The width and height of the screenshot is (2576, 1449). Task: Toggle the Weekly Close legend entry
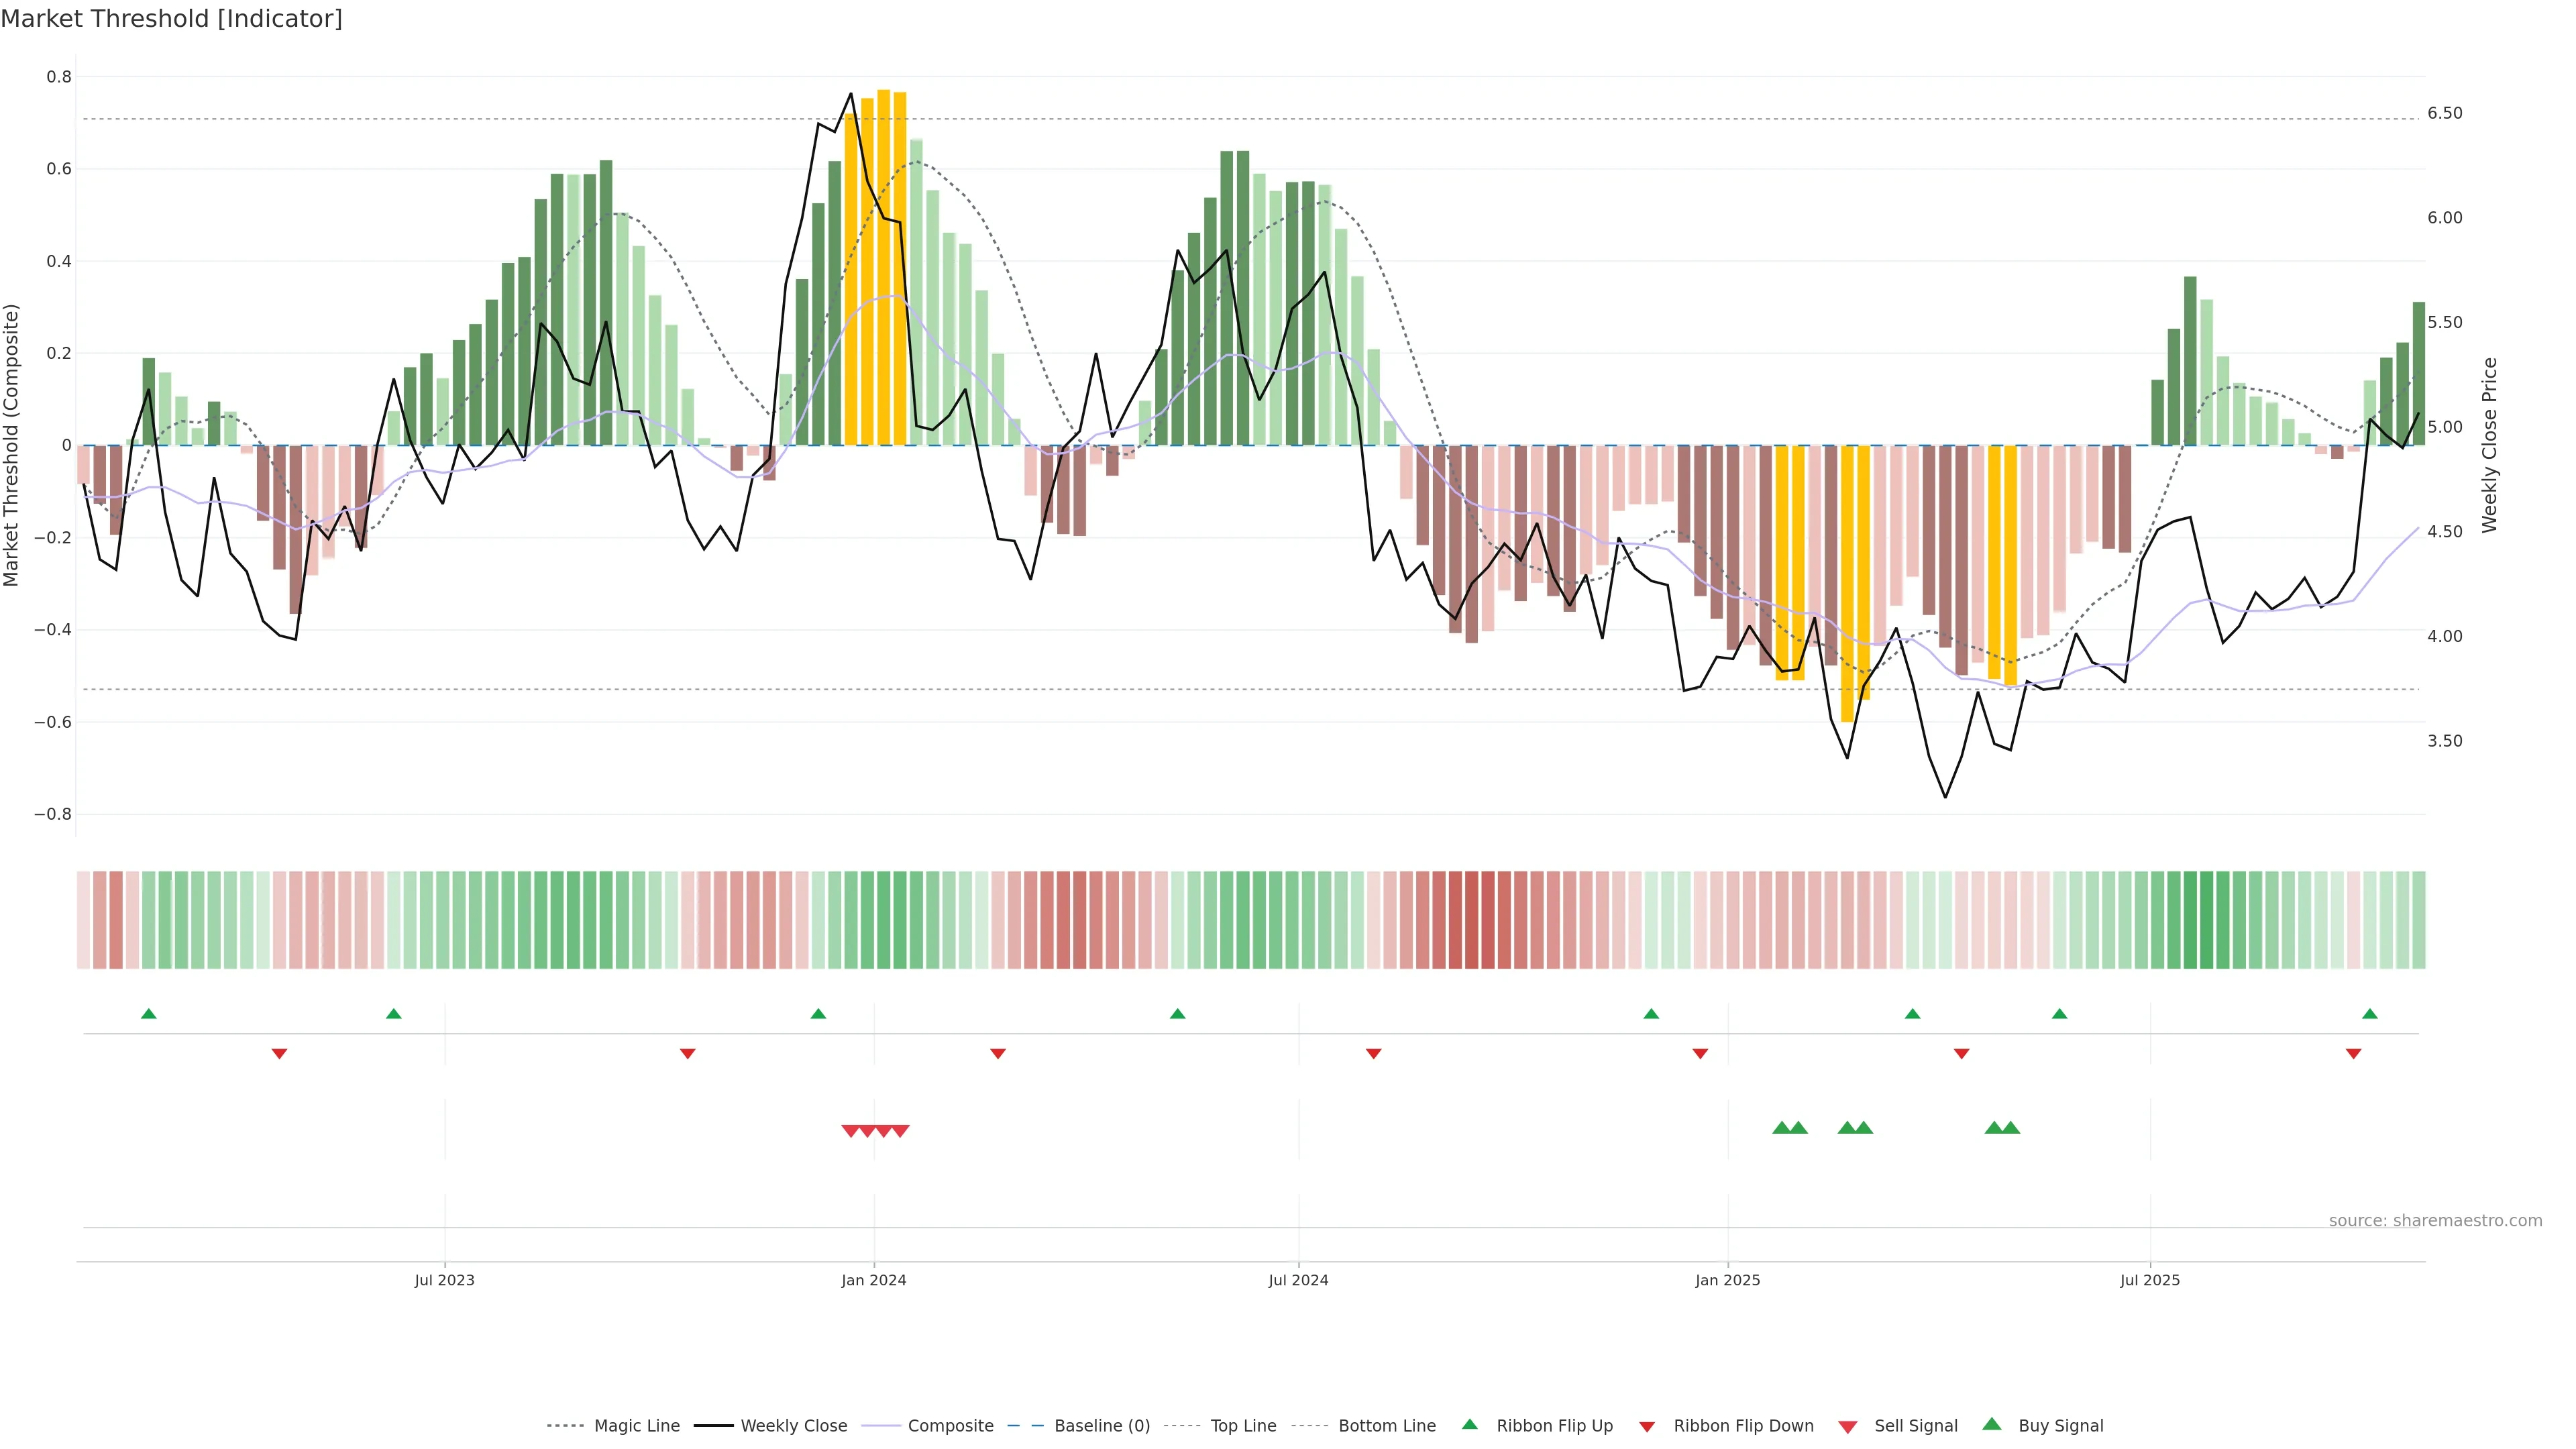tap(793, 1426)
